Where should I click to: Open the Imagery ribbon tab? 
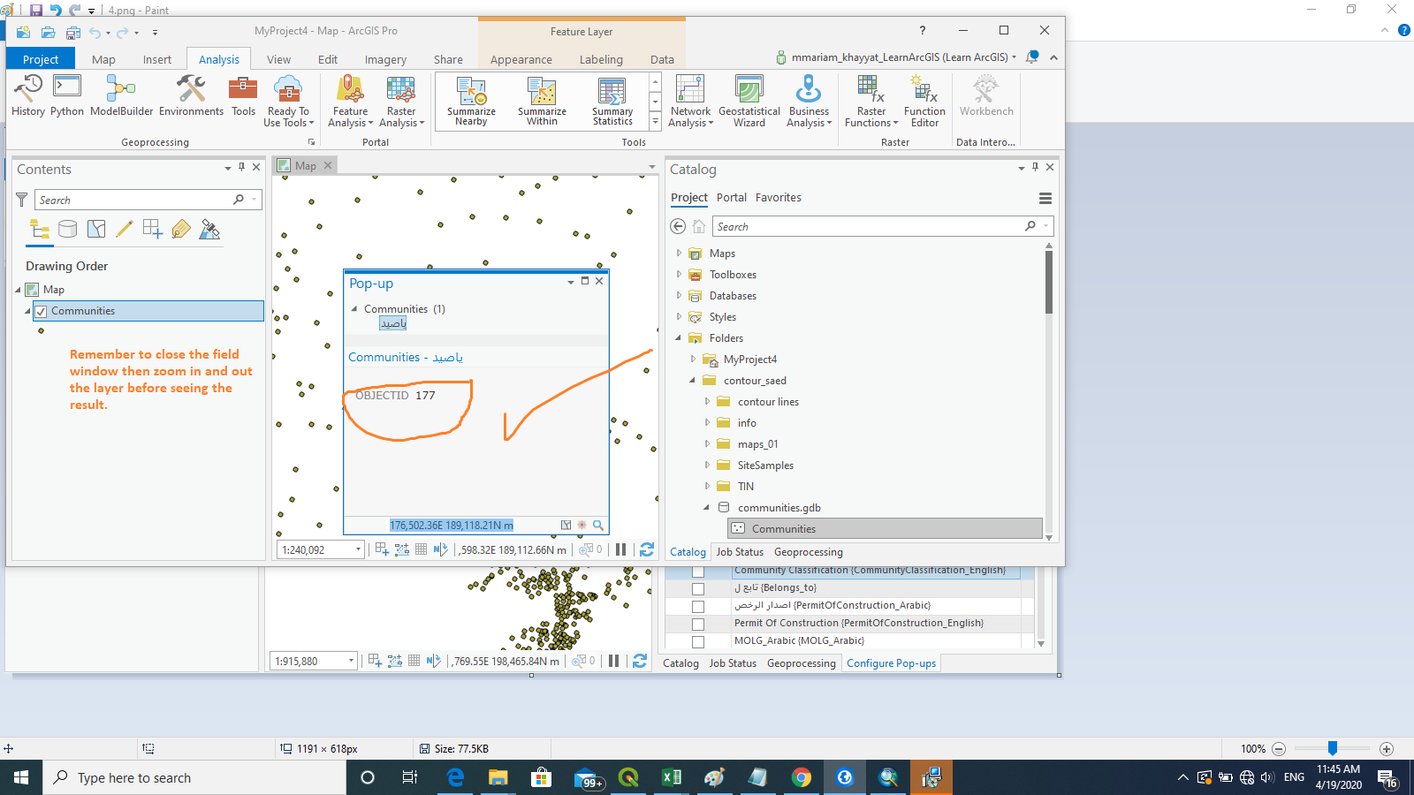385,59
